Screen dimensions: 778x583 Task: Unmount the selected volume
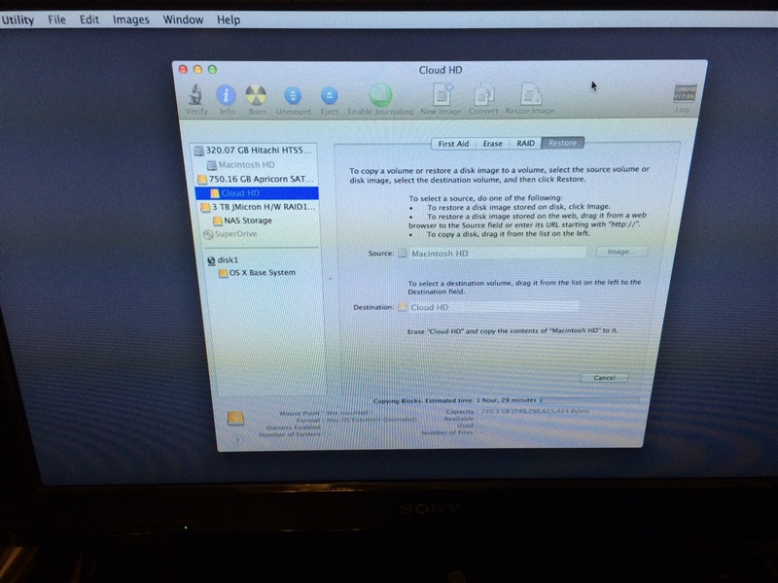tap(294, 101)
